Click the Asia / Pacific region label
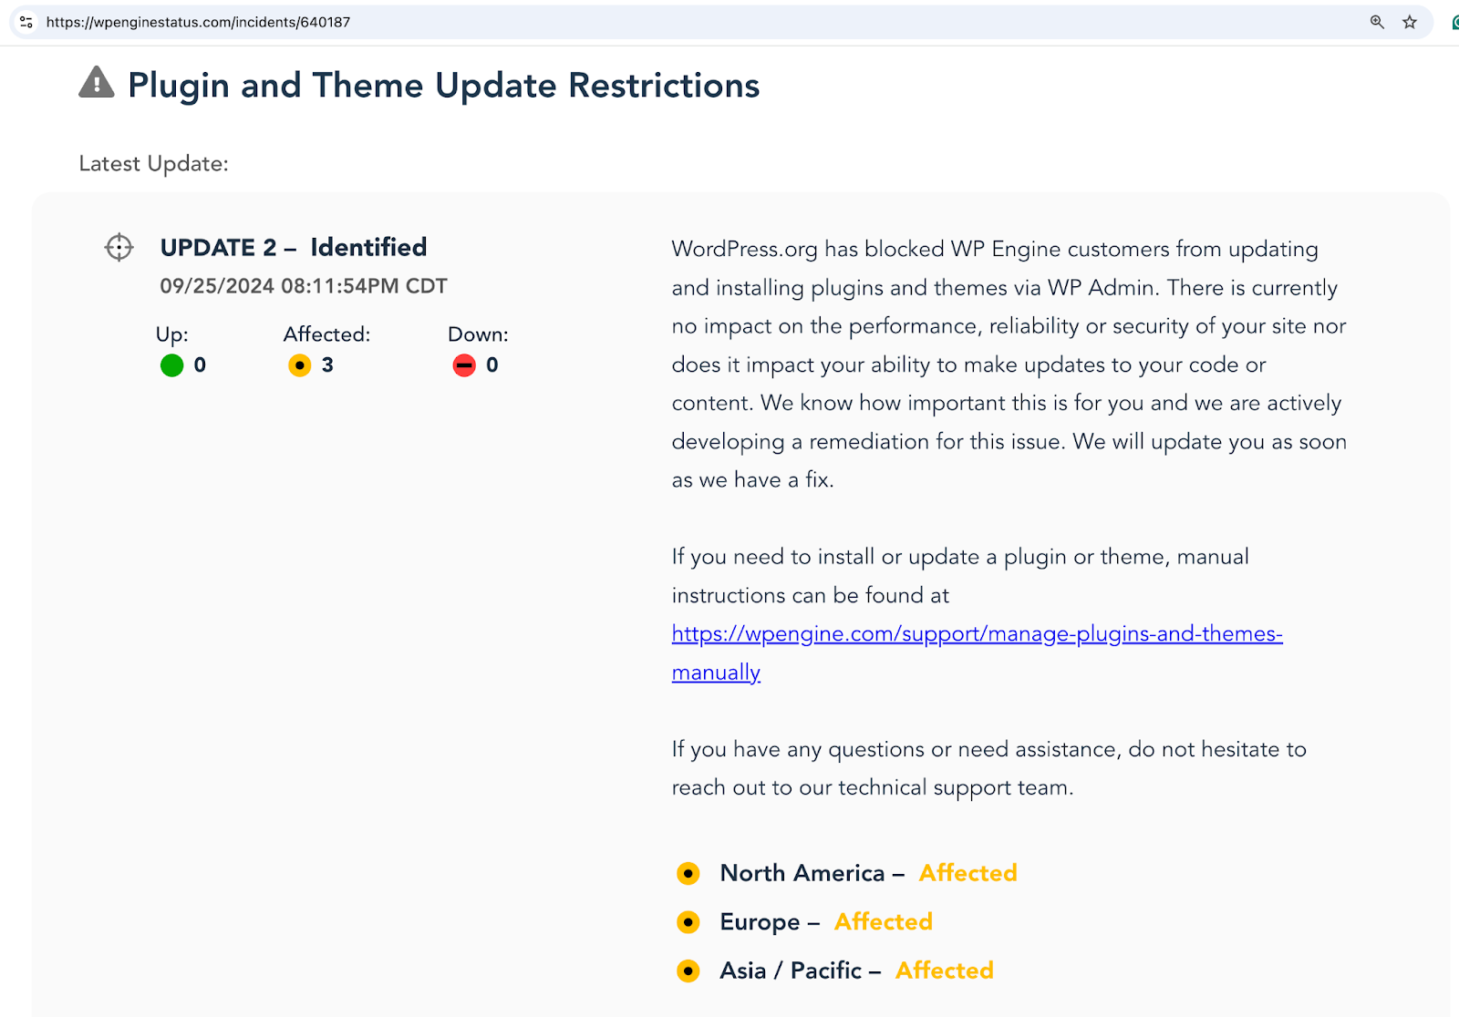The image size is (1459, 1017). pyautogui.click(x=790, y=971)
